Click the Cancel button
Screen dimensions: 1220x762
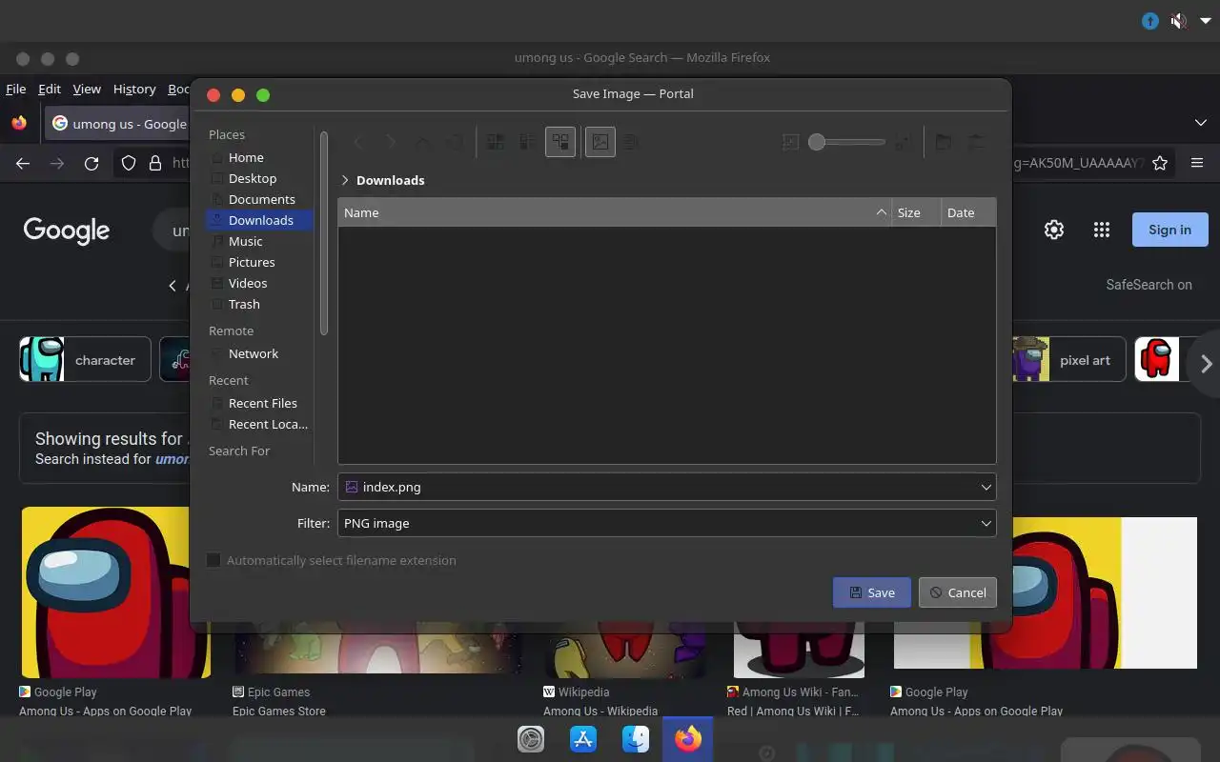[958, 592]
